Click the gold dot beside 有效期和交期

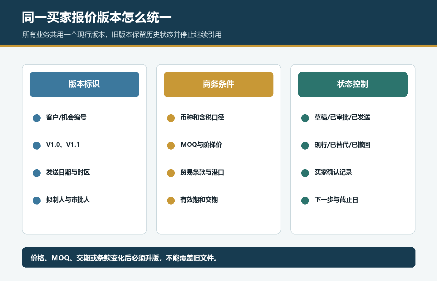click(x=171, y=200)
